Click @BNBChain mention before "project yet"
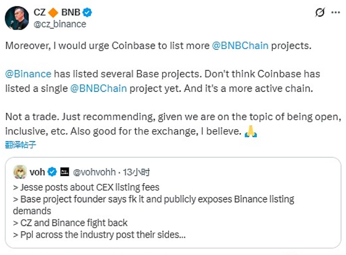Screen dimensions: 346x255 point(98,88)
